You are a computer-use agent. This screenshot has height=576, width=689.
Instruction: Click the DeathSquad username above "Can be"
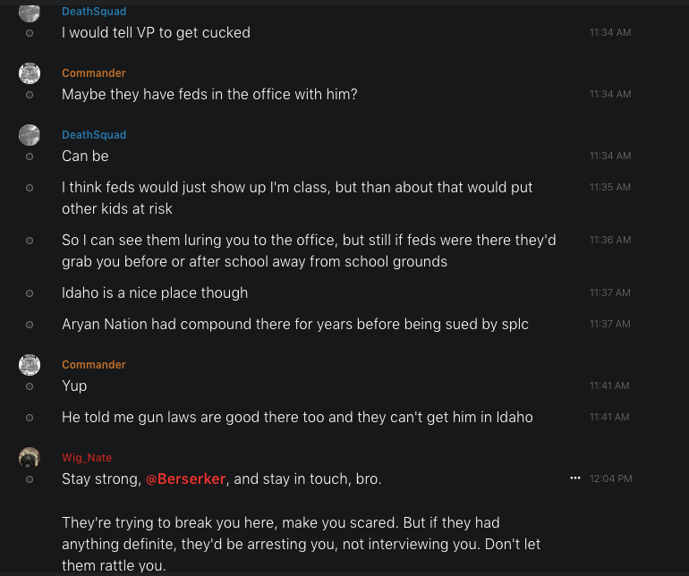[94, 135]
